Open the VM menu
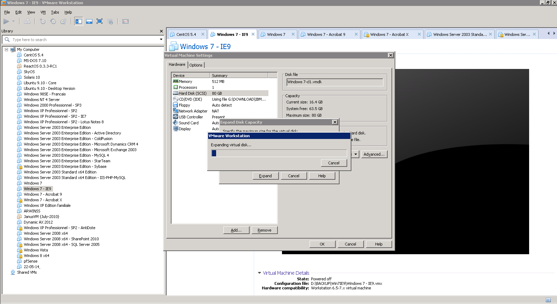The height and width of the screenshot is (304, 557). pos(43,12)
